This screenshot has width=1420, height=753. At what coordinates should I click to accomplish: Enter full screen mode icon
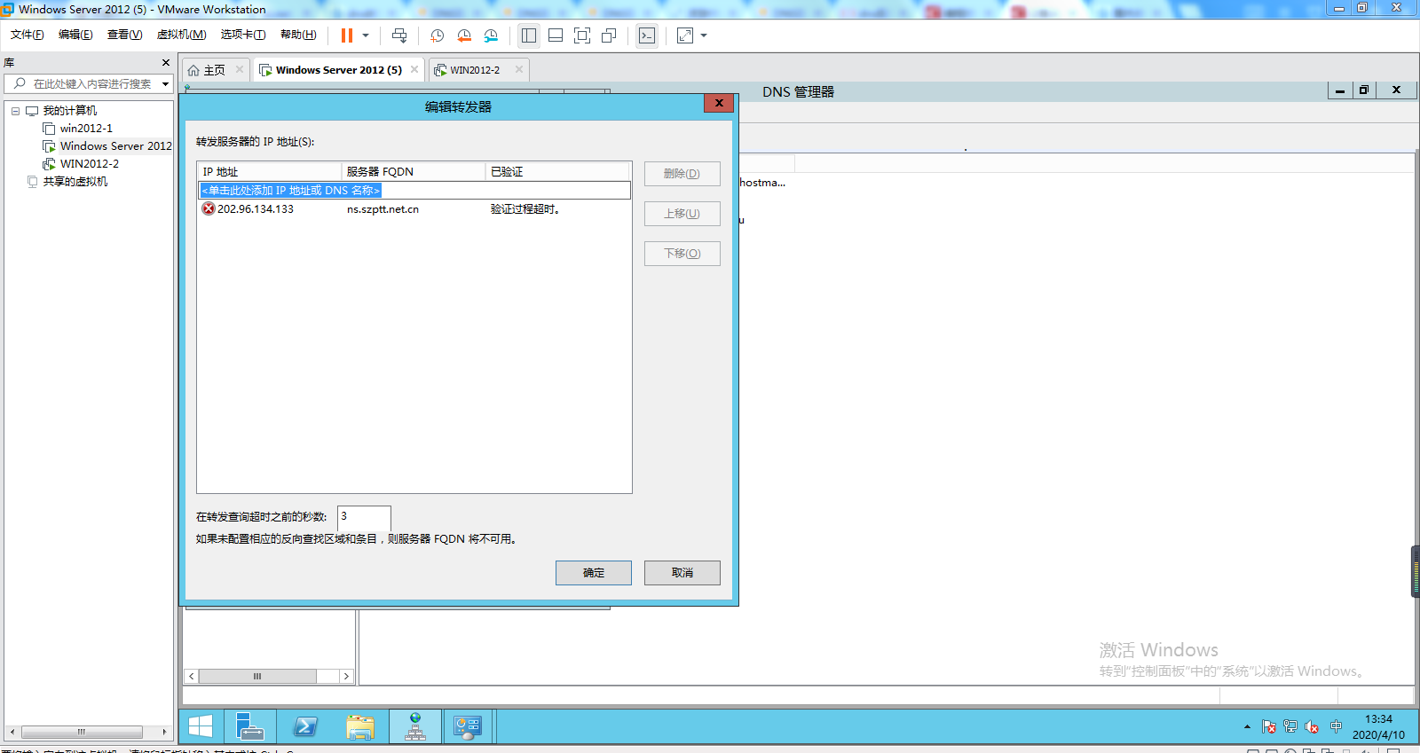(x=582, y=35)
